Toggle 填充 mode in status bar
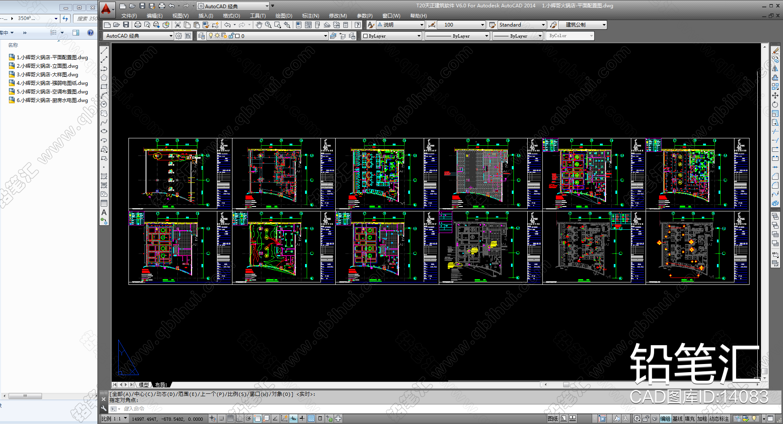 tap(690, 419)
